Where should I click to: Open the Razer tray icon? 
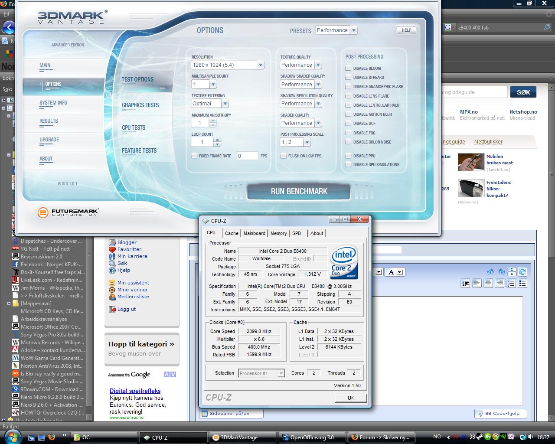click(503, 437)
